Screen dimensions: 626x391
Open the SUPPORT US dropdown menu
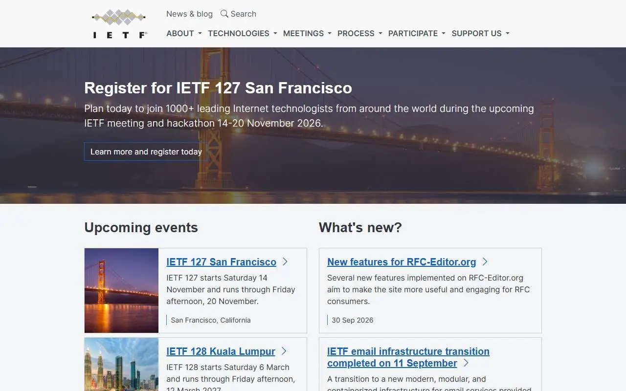[x=480, y=33]
